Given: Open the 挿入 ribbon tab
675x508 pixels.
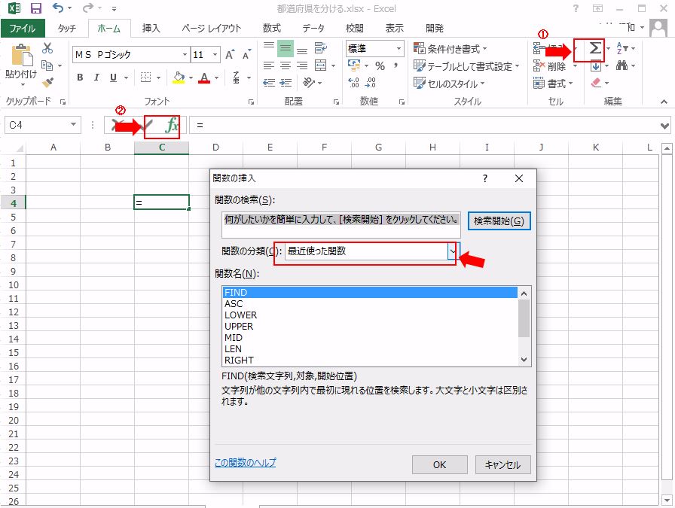Looking at the screenshot, I should pos(151,28).
